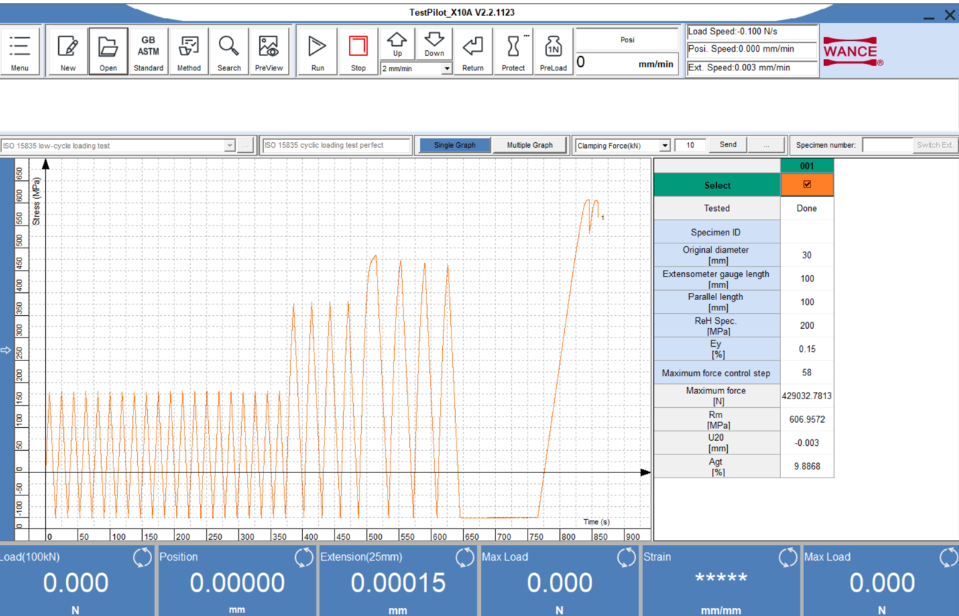
Task: Switch to the Single Graph tab
Action: pyautogui.click(x=454, y=145)
